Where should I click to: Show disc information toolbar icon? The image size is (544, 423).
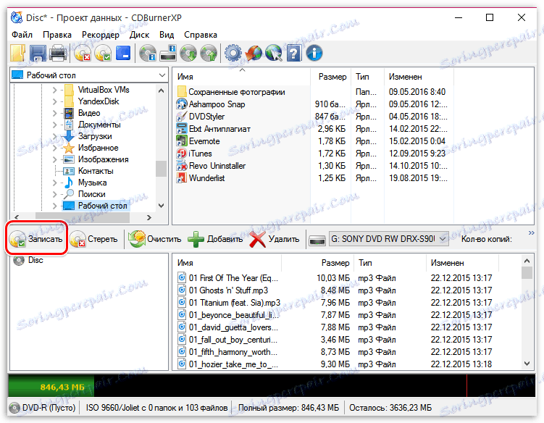(x=148, y=53)
